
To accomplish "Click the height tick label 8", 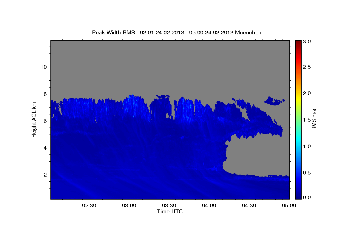I will click(x=45, y=94).
